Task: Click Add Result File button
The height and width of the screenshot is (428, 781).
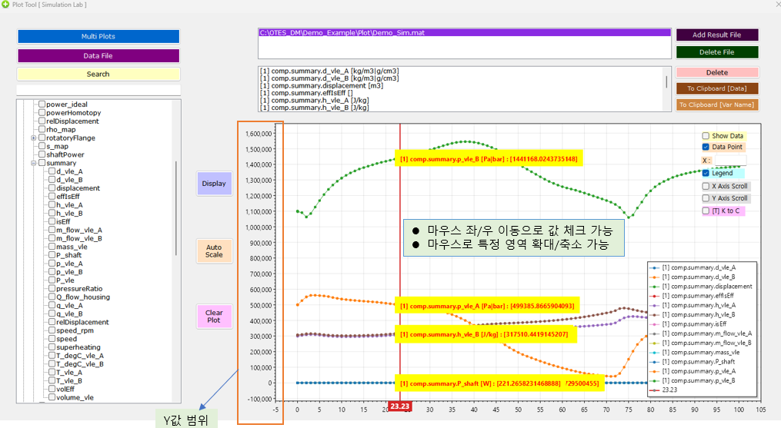Action: pyautogui.click(x=716, y=35)
